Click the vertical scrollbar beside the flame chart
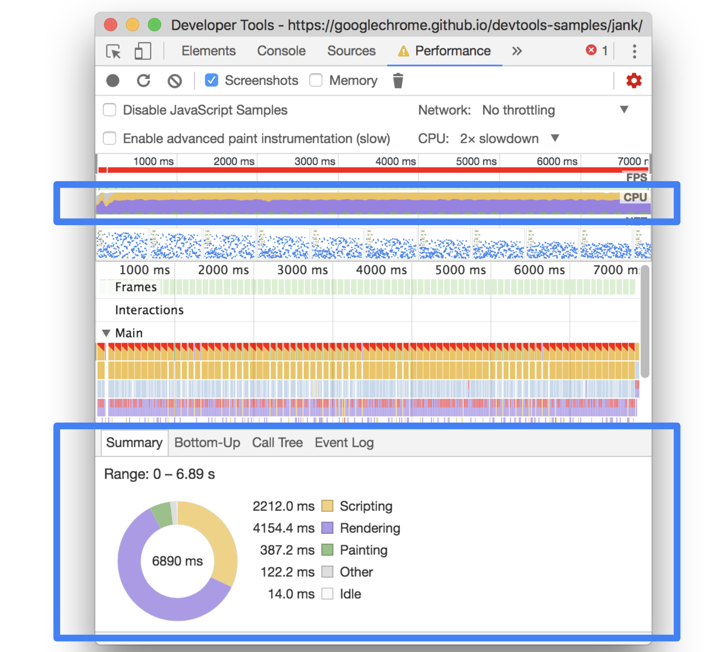This screenshot has height=652, width=711. 645,321
